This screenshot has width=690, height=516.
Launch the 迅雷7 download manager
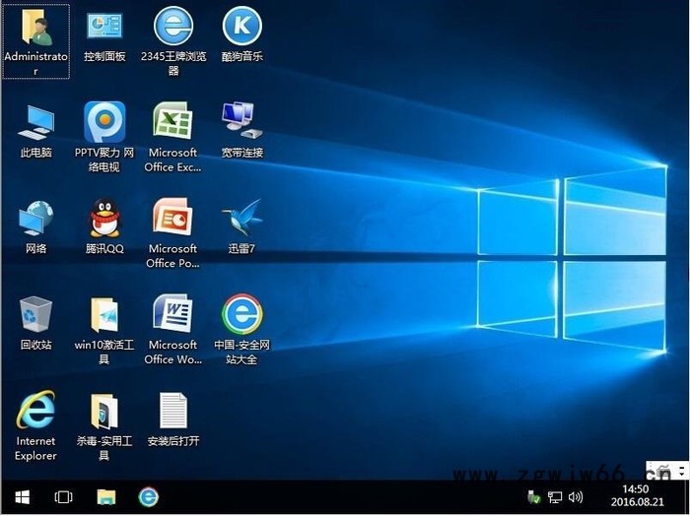(241, 219)
